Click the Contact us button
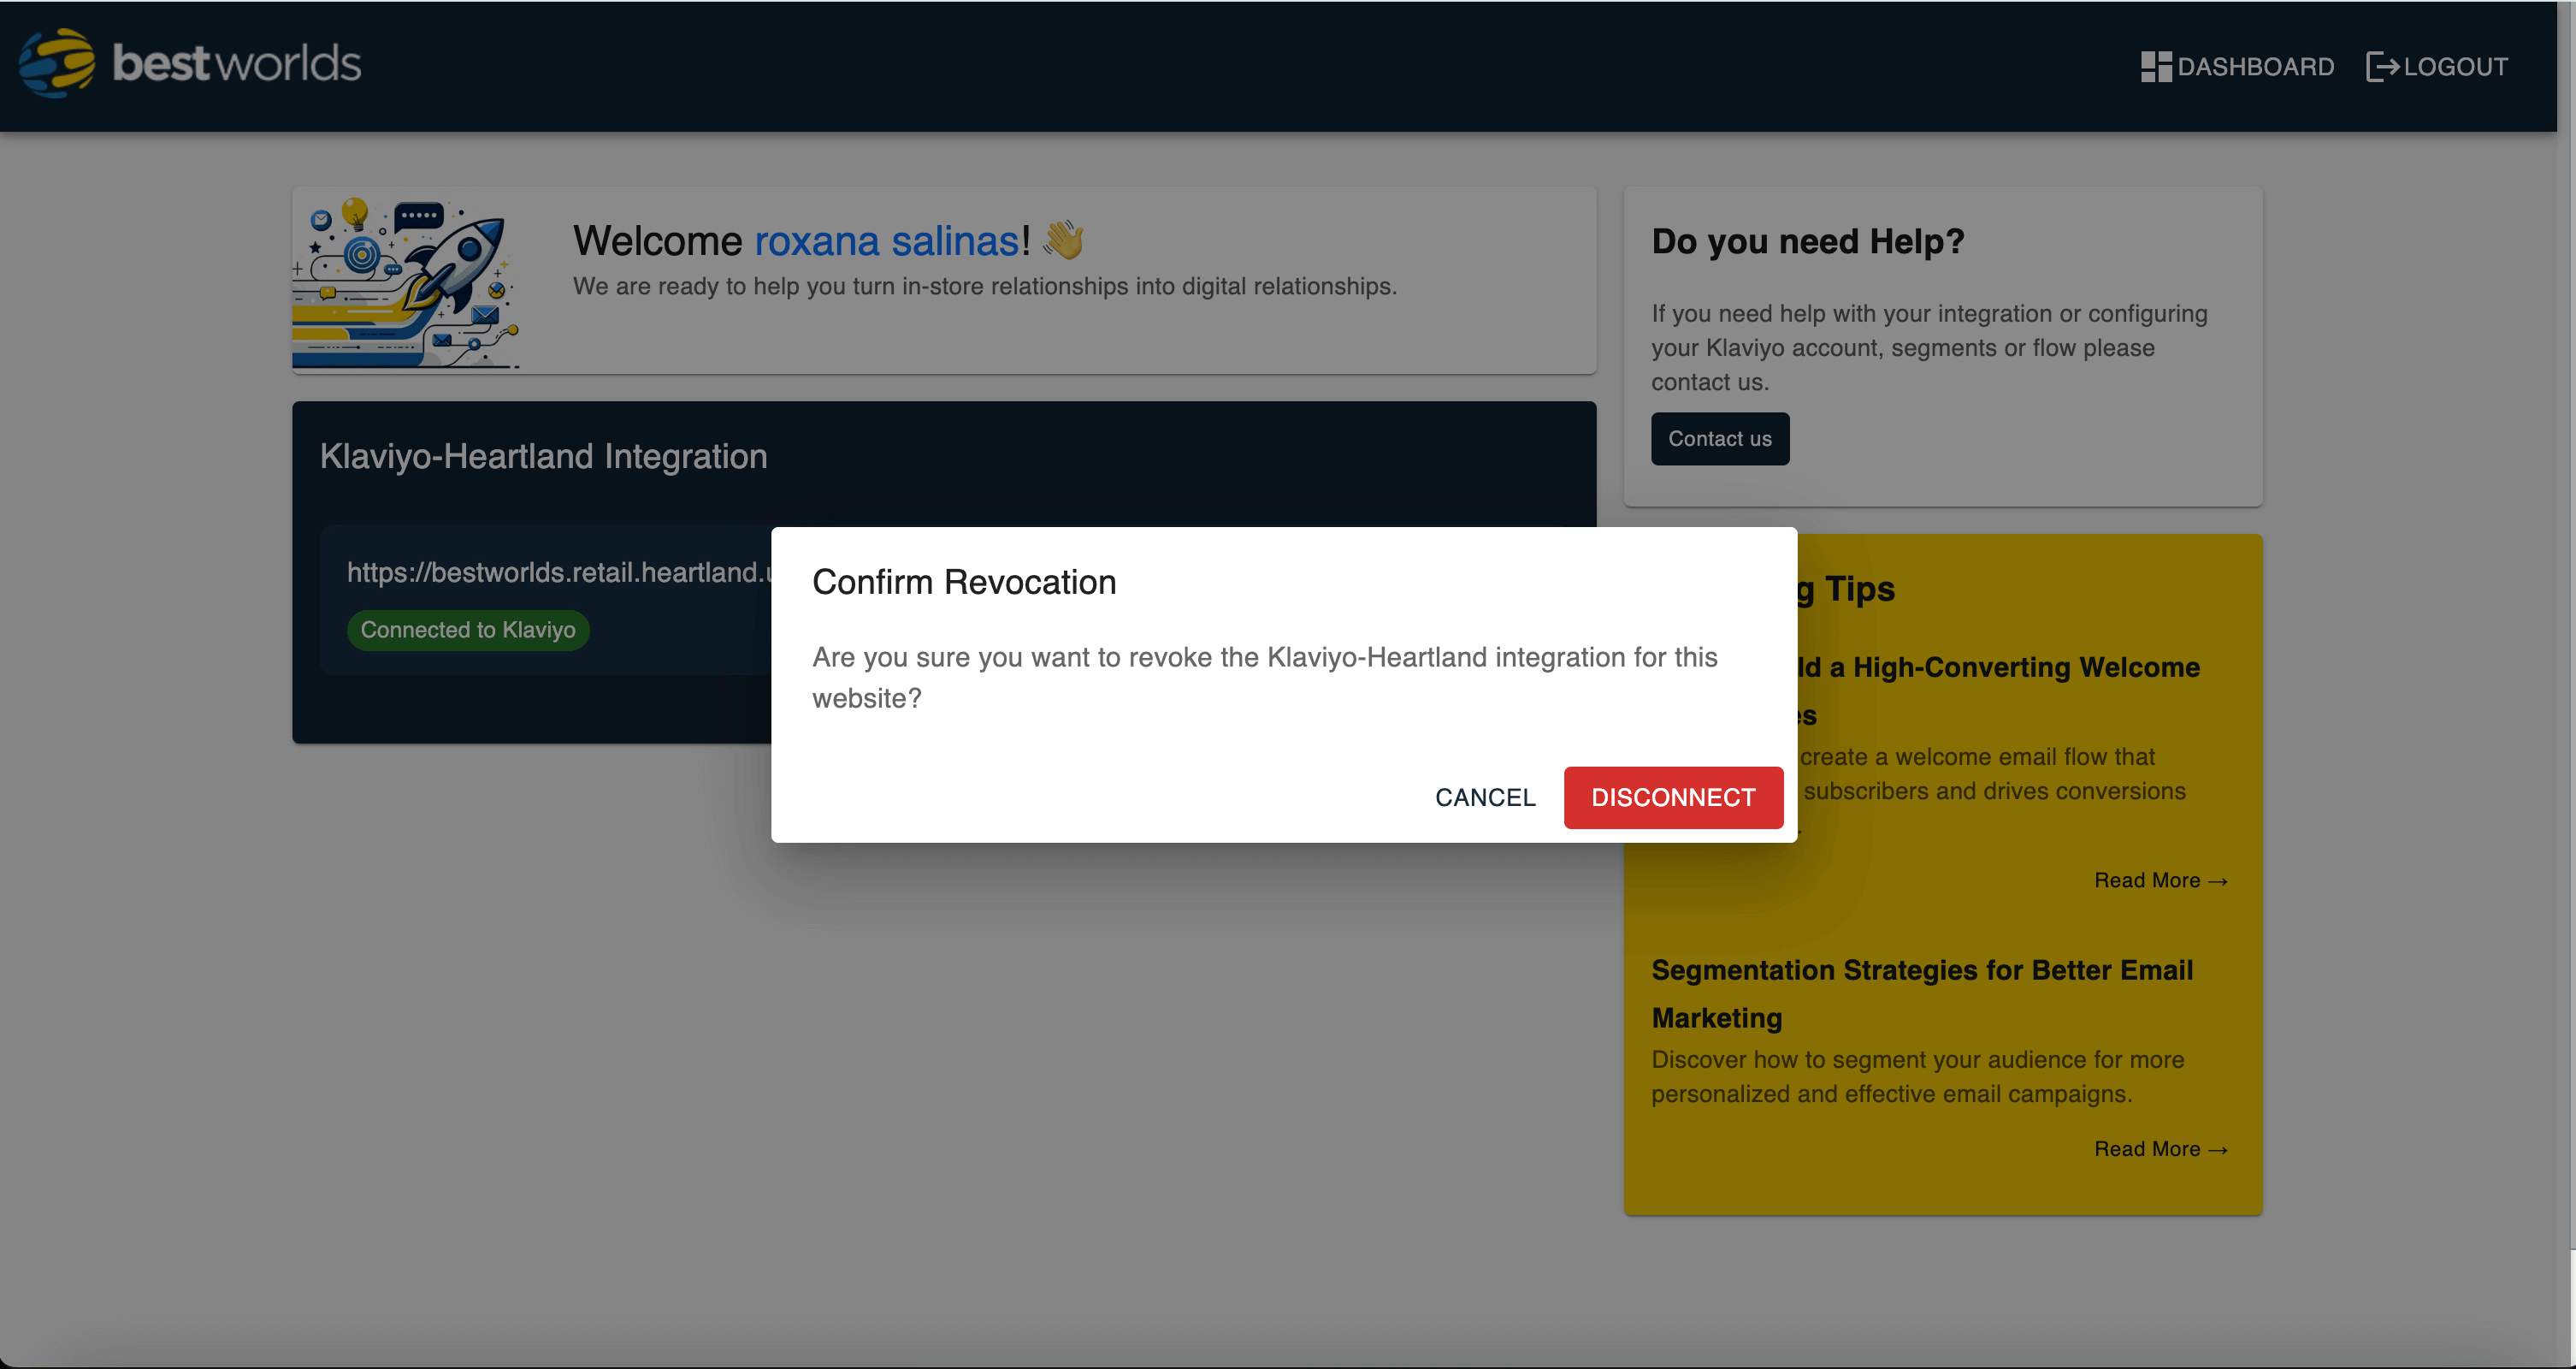The image size is (2576, 1369). coord(1719,438)
